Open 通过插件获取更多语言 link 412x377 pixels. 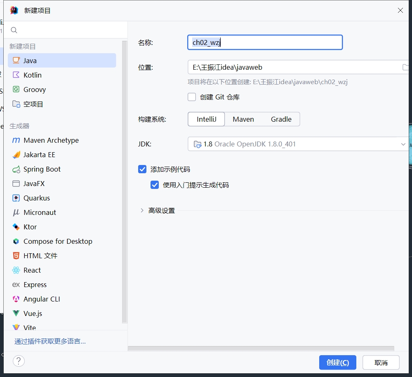pyautogui.click(x=50, y=342)
